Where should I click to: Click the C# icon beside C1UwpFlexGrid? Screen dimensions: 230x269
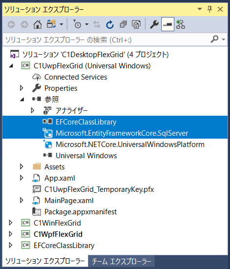click(25, 65)
